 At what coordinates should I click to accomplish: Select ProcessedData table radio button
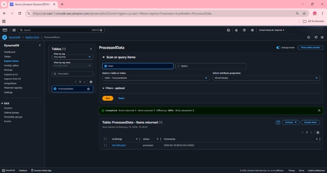point(55,89)
